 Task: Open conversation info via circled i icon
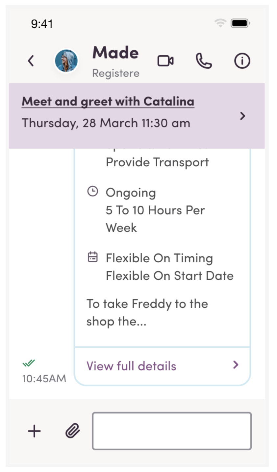(x=242, y=61)
